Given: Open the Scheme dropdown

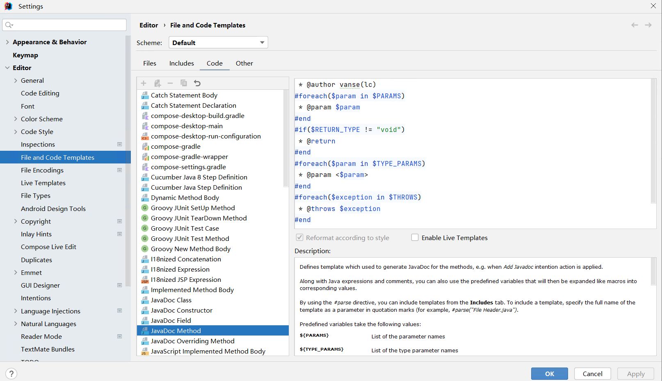Looking at the screenshot, I should 218,43.
